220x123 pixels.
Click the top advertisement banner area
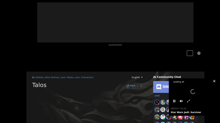click(x=115, y=22)
